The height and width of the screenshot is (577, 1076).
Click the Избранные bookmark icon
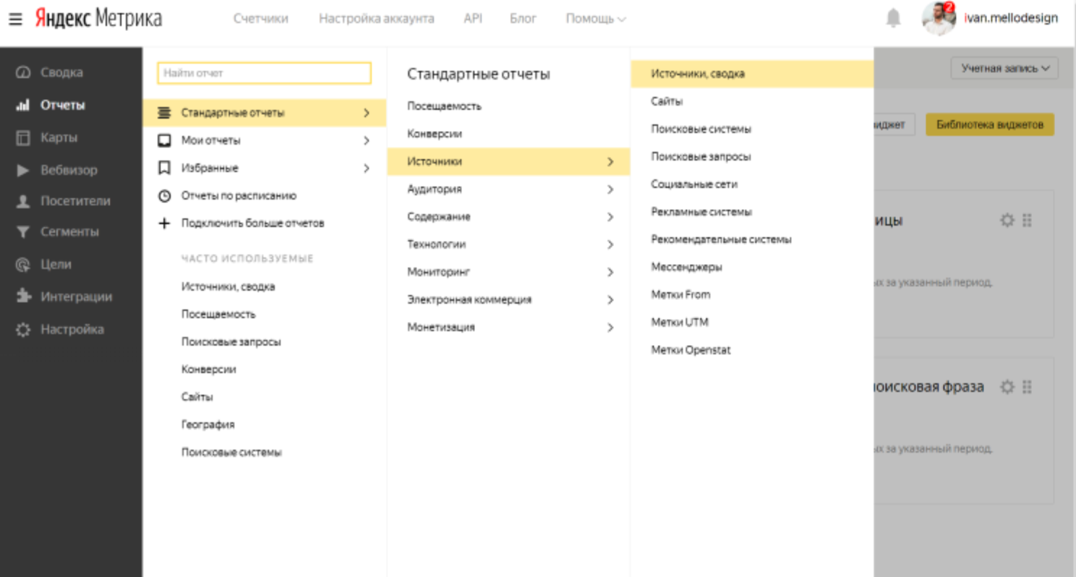[x=164, y=168]
